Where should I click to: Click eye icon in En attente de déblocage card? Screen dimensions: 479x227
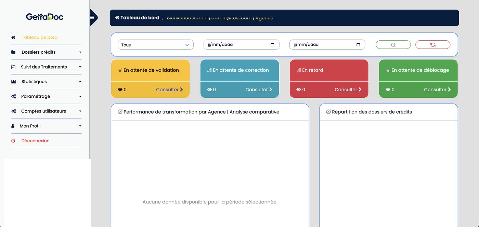pos(388,90)
